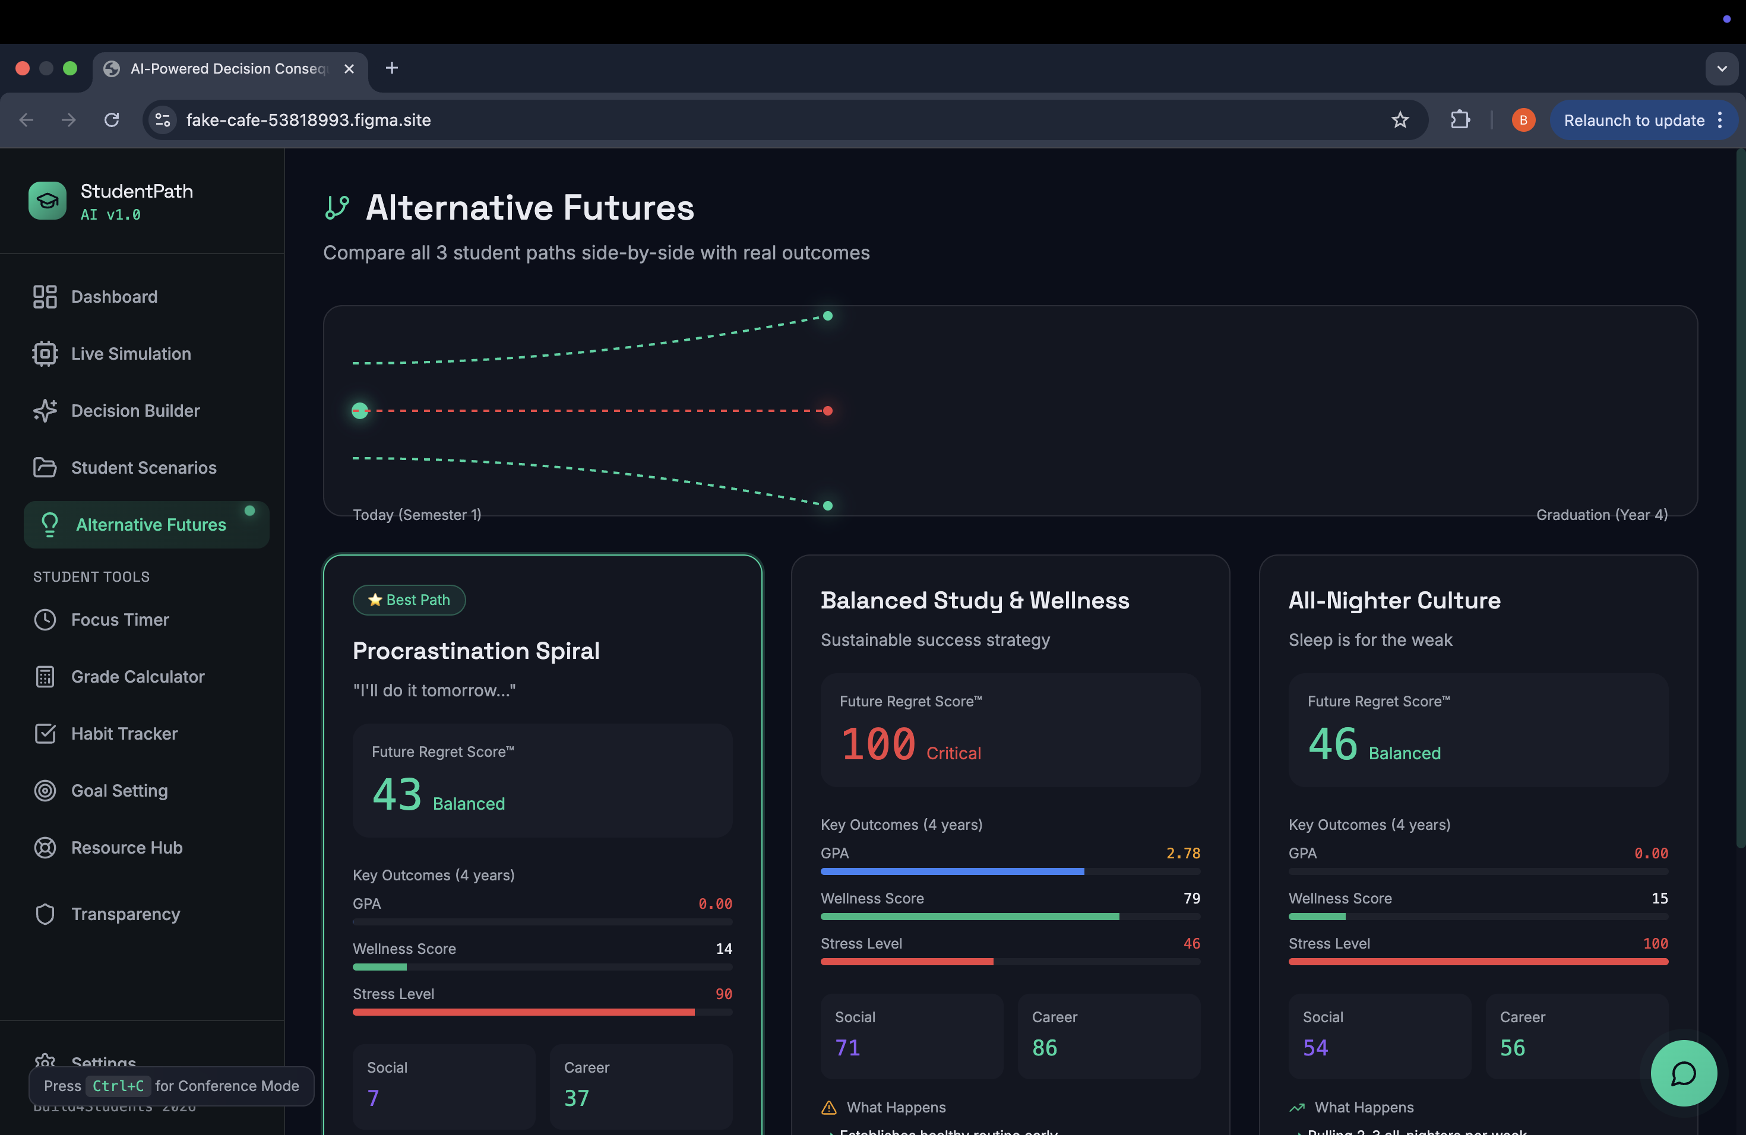The width and height of the screenshot is (1746, 1135).
Task: Go to the Transparency section
Action: tap(125, 914)
